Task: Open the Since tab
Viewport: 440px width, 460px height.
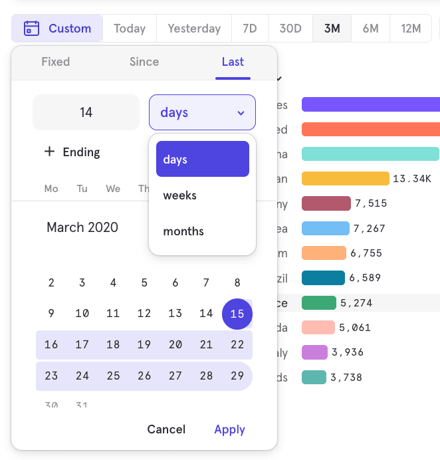Action: 144,62
